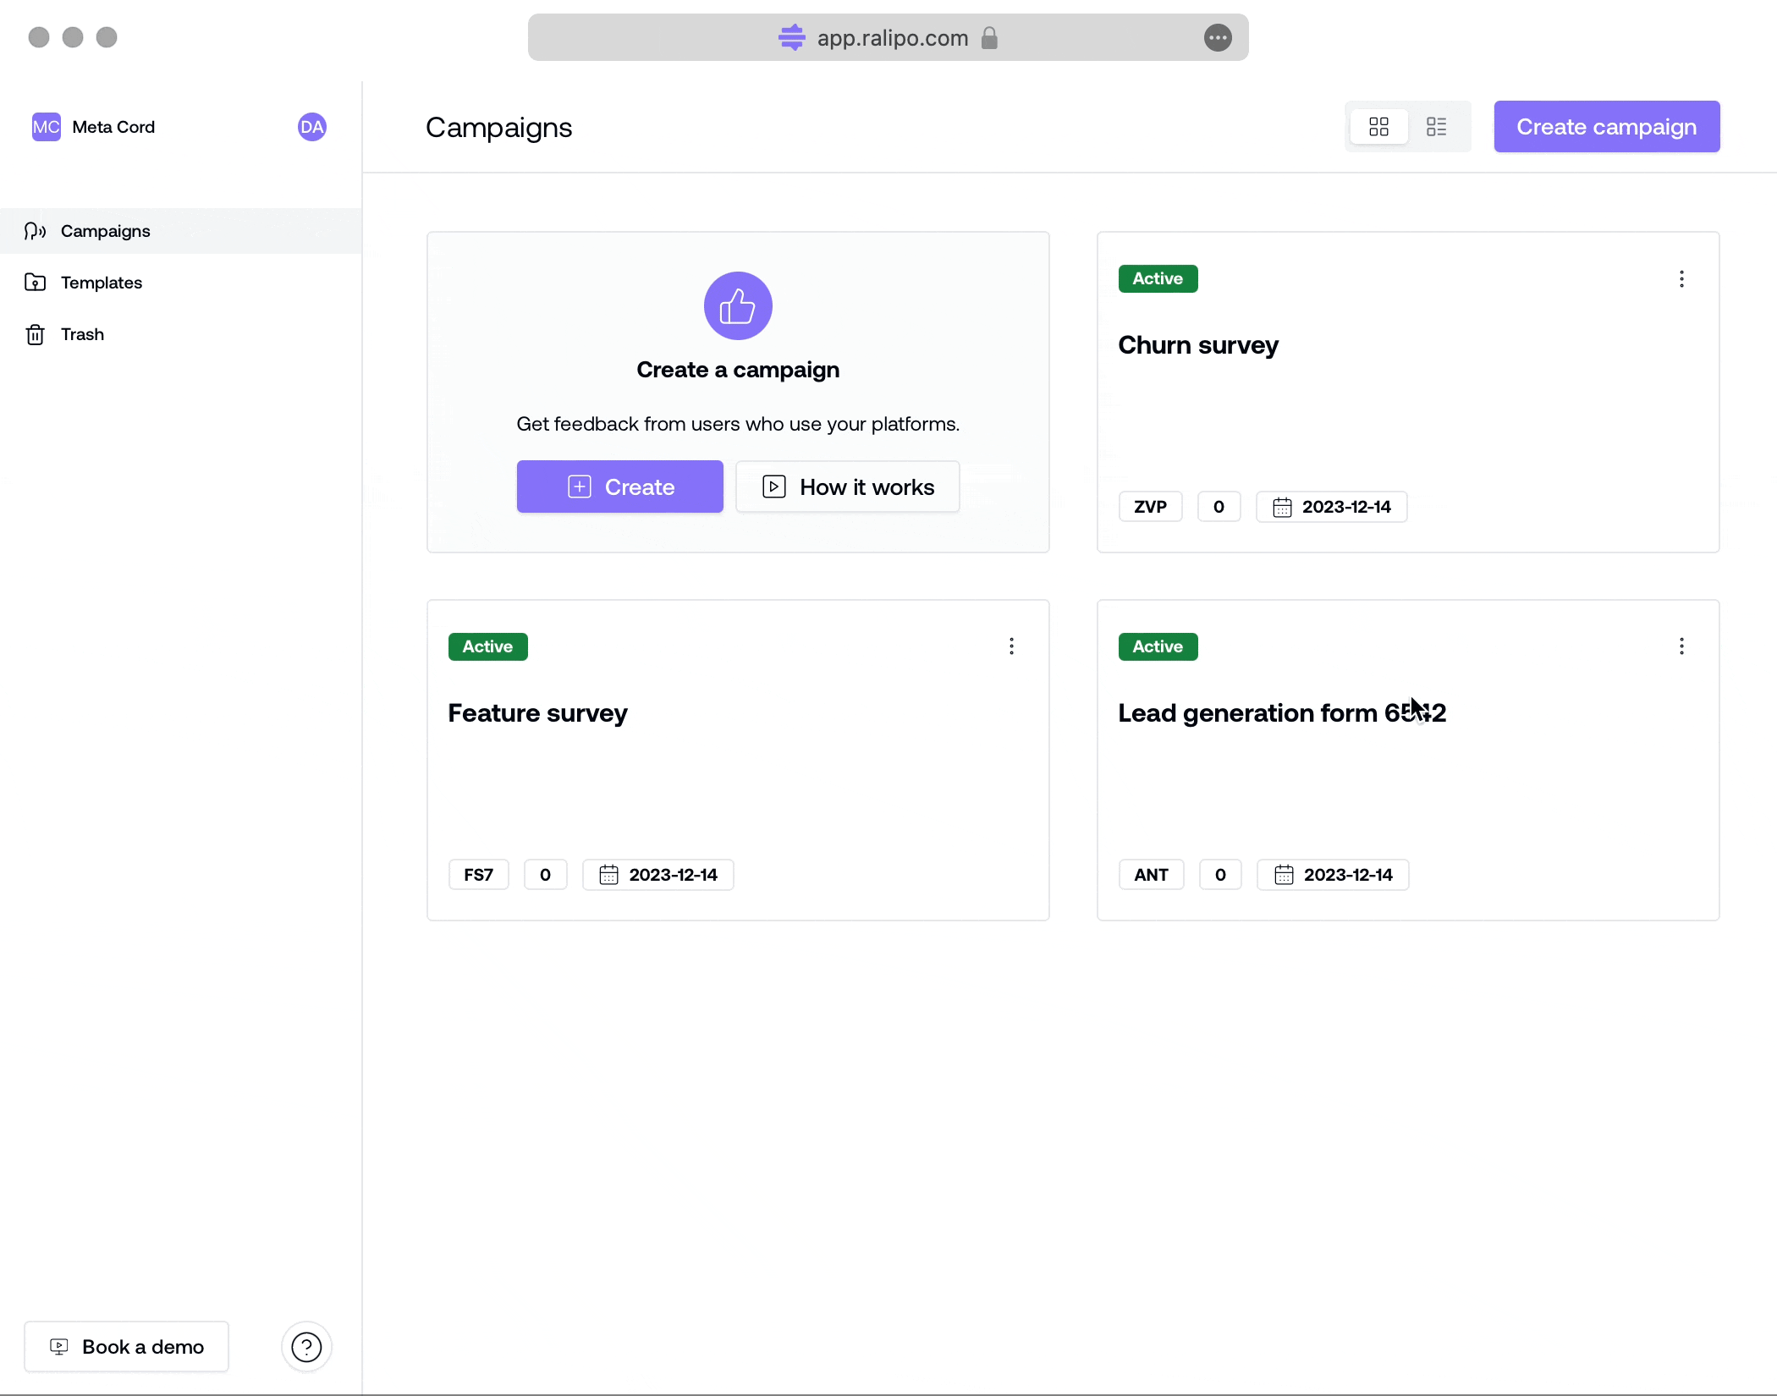Click the DA user avatar
The image size is (1777, 1396).
point(311,127)
